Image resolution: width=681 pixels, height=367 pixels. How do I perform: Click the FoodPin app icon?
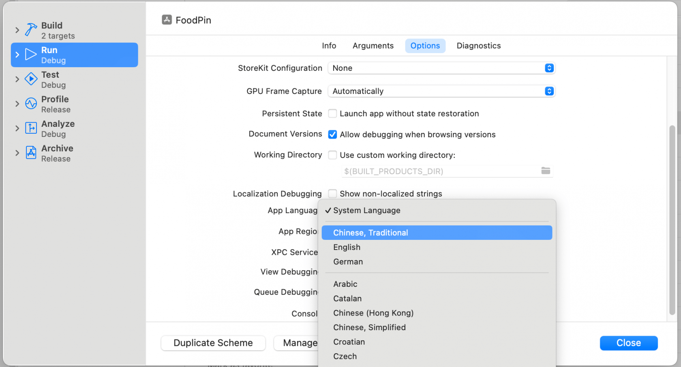coord(167,20)
